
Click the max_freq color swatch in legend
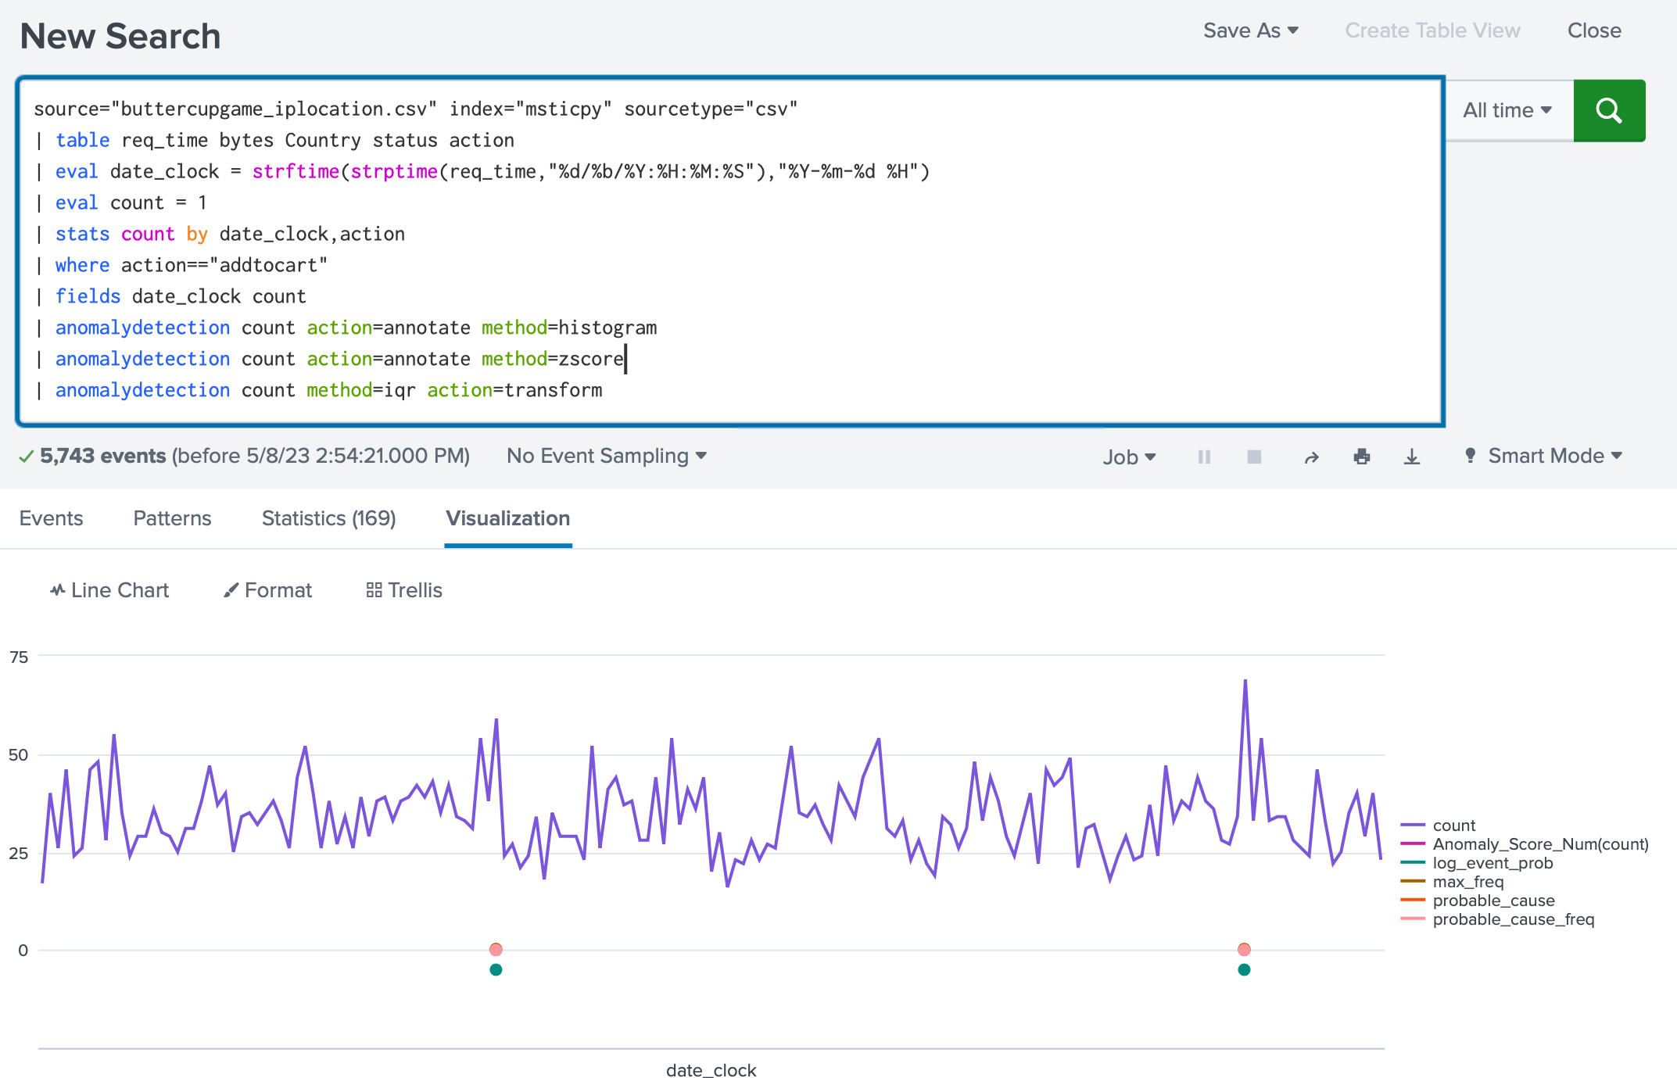(x=1413, y=882)
